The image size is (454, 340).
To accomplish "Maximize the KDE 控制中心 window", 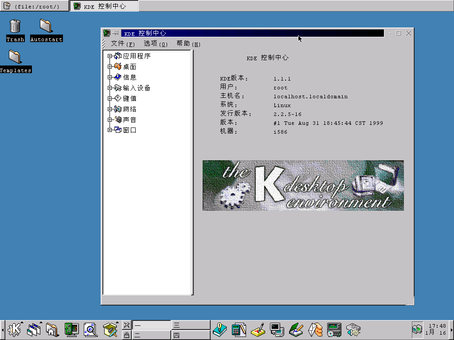I will coord(399,33).
